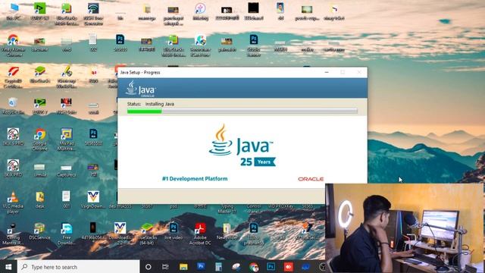Image resolution: width=485 pixels, height=273 pixels.
Task: Click the Installing Java status text
Action: click(x=160, y=104)
